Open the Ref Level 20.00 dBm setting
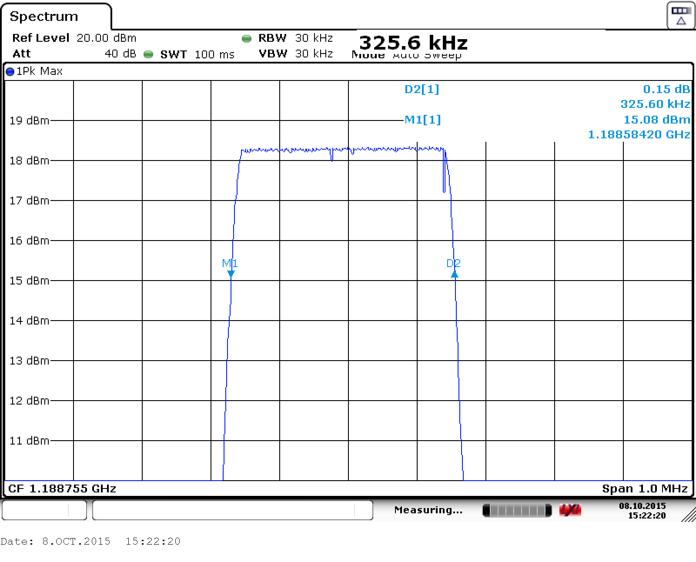696x562 pixels. pos(74,38)
